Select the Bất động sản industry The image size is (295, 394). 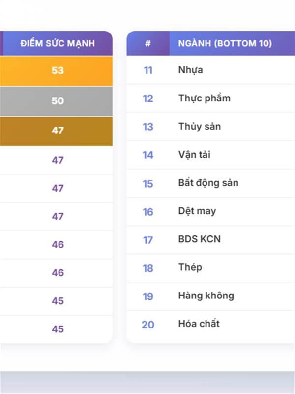tap(208, 183)
